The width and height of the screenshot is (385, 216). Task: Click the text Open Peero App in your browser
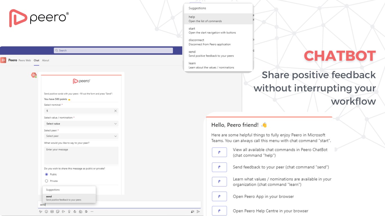tap(263, 196)
